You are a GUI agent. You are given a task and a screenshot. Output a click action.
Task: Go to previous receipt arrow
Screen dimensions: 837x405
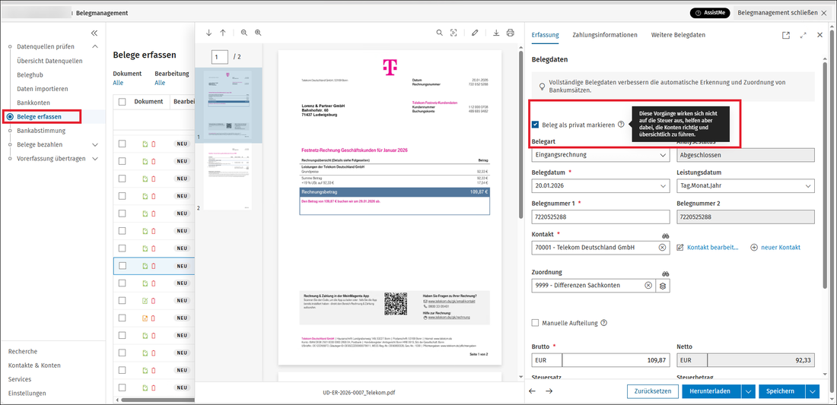pos(532,391)
